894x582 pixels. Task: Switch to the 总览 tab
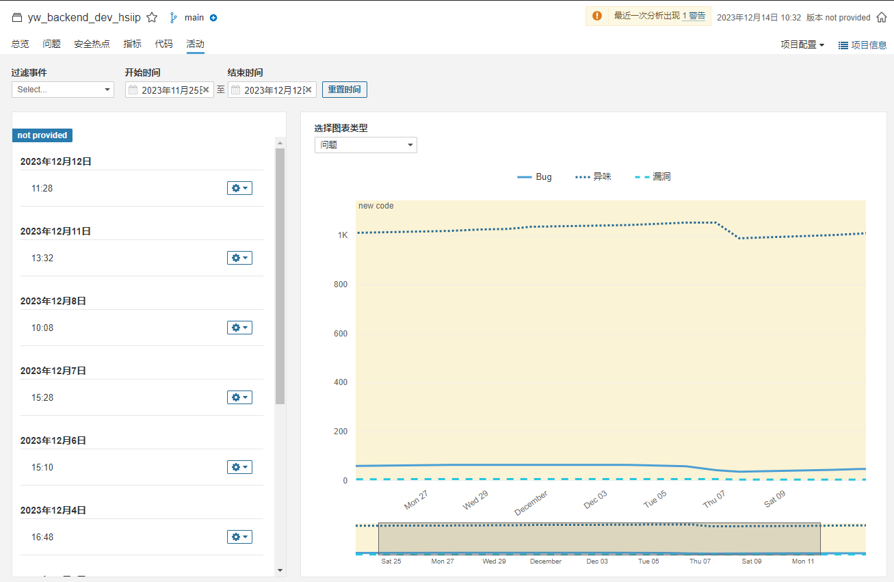tap(21, 44)
